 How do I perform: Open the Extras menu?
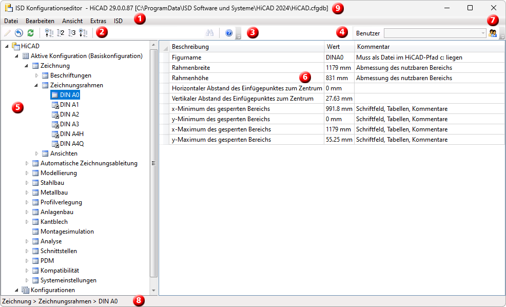(98, 21)
